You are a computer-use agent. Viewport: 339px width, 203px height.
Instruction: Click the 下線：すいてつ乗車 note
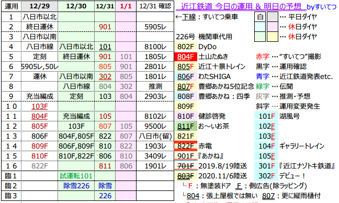(207, 17)
